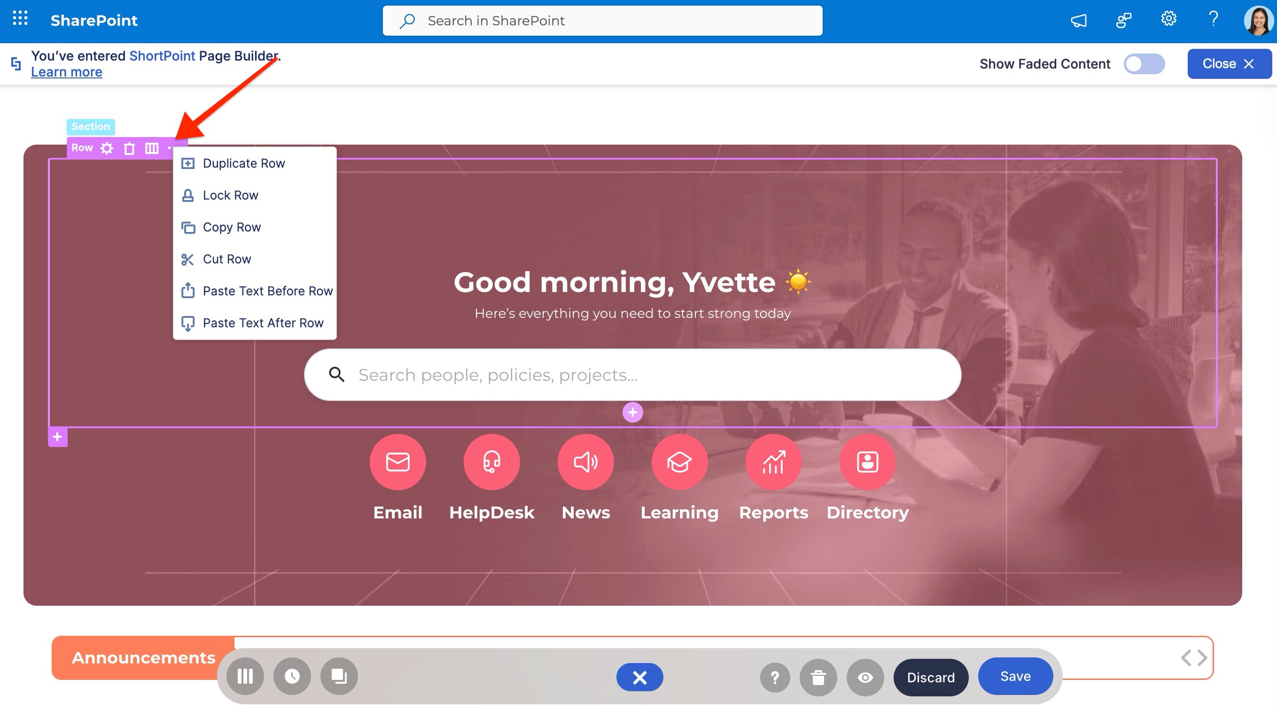Open the SharePoint app launcher grid
Viewport: 1277px width, 710px height.
[x=20, y=19]
